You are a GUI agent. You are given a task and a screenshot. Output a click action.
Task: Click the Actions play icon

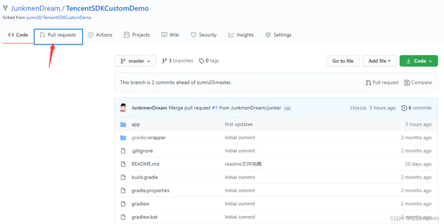point(91,35)
